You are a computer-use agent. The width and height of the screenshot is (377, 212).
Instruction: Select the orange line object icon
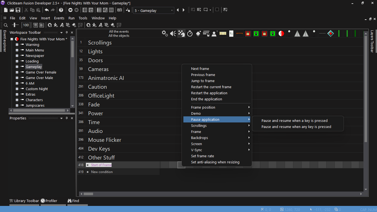coord(239,34)
